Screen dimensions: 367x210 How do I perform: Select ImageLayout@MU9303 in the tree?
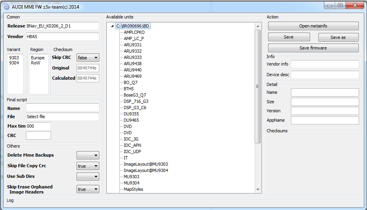(146, 164)
